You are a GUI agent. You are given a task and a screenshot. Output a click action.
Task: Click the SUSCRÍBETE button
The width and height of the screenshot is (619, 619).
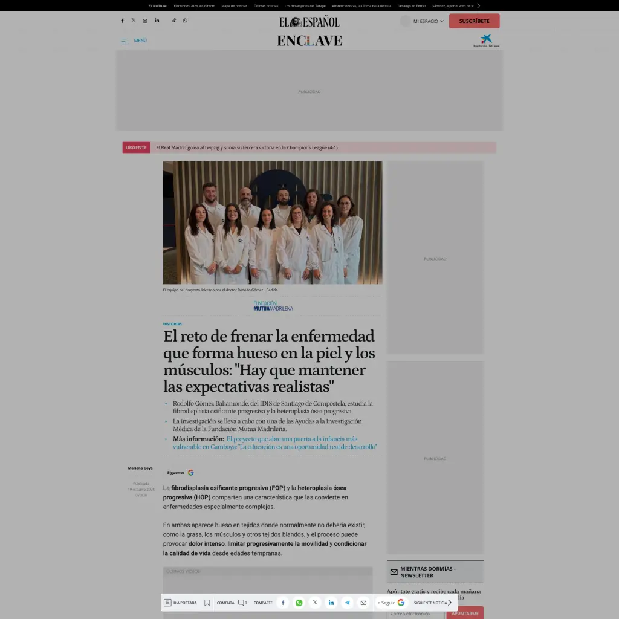click(x=474, y=21)
